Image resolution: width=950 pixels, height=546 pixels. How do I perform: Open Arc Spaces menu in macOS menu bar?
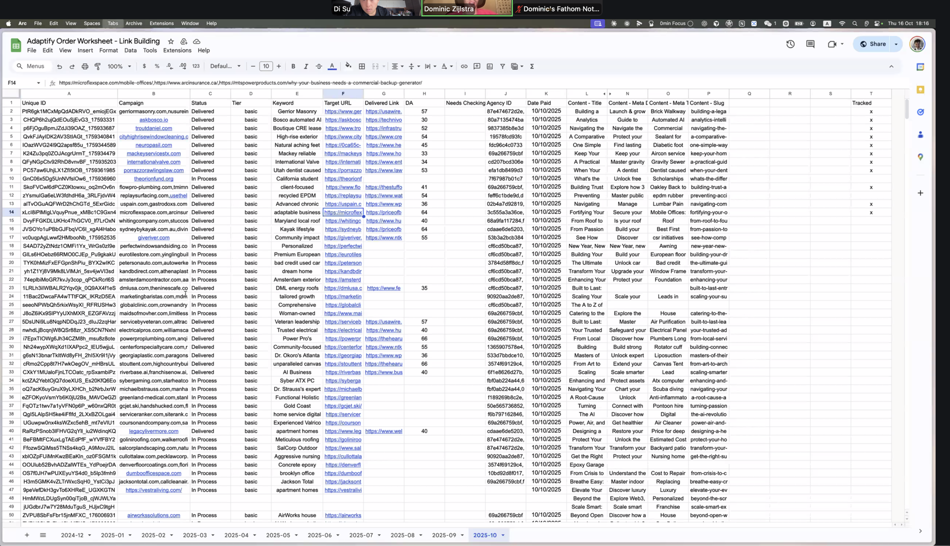92,23
